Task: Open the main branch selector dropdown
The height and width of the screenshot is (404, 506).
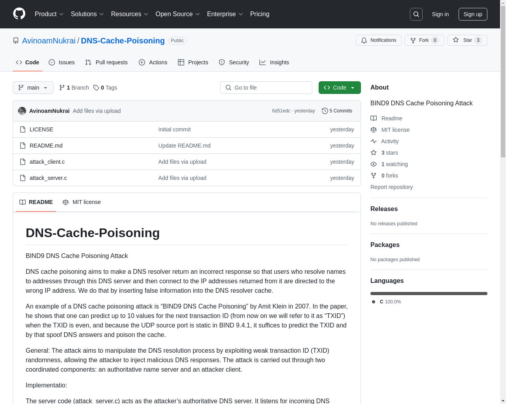Action: click(x=33, y=88)
